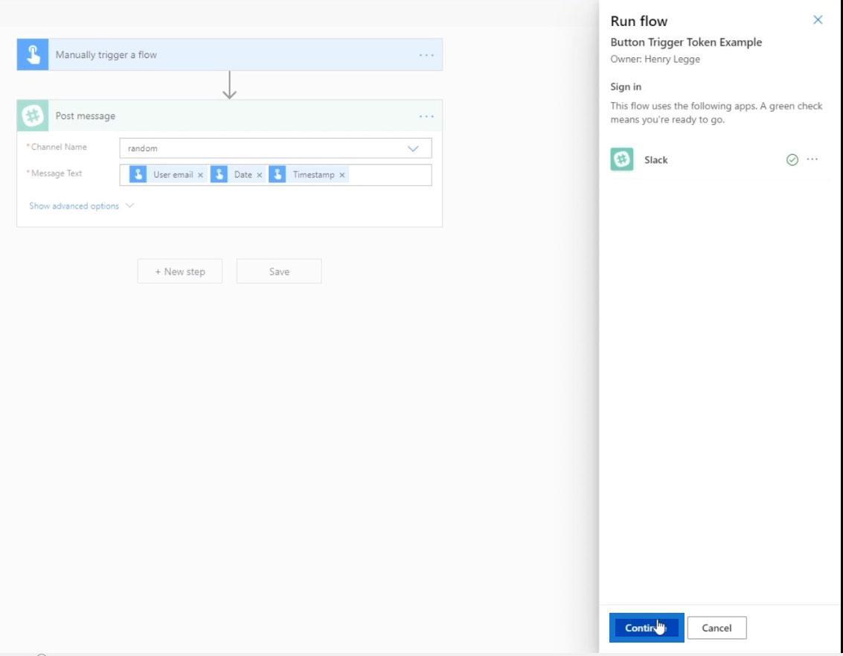Remove the User email token
This screenshot has height=656, width=843.
point(200,175)
